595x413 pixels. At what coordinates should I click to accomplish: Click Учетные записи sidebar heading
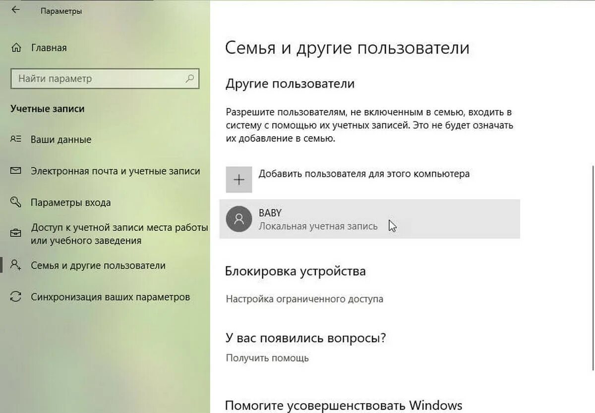click(48, 108)
